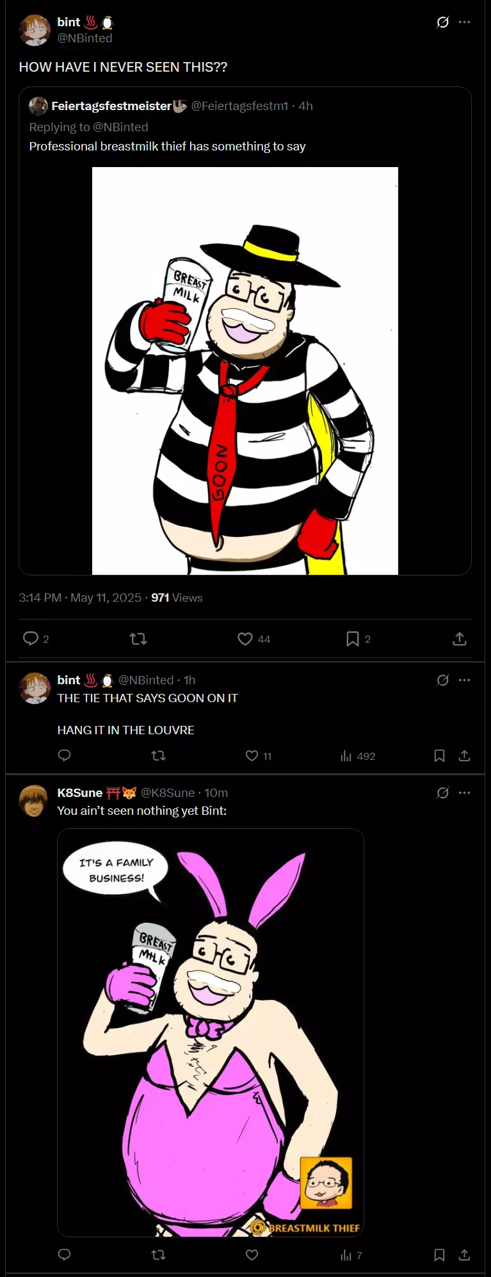Open more options on bint's 1h reply
Image resolution: width=491 pixels, height=1277 pixels.
pyautogui.click(x=465, y=680)
